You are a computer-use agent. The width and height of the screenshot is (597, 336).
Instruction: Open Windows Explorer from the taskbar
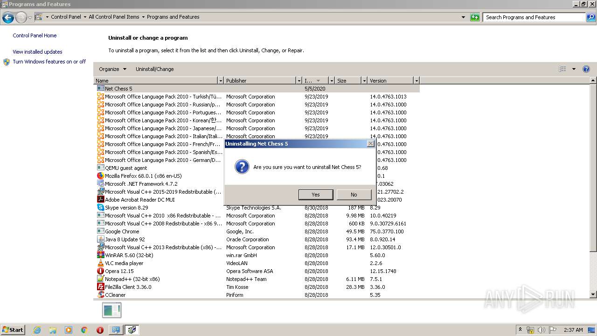click(x=53, y=330)
